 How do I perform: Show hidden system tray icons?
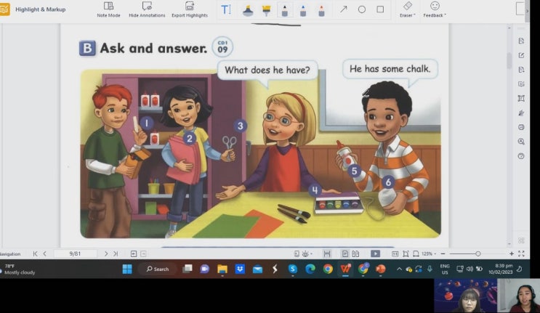[x=399, y=269]
